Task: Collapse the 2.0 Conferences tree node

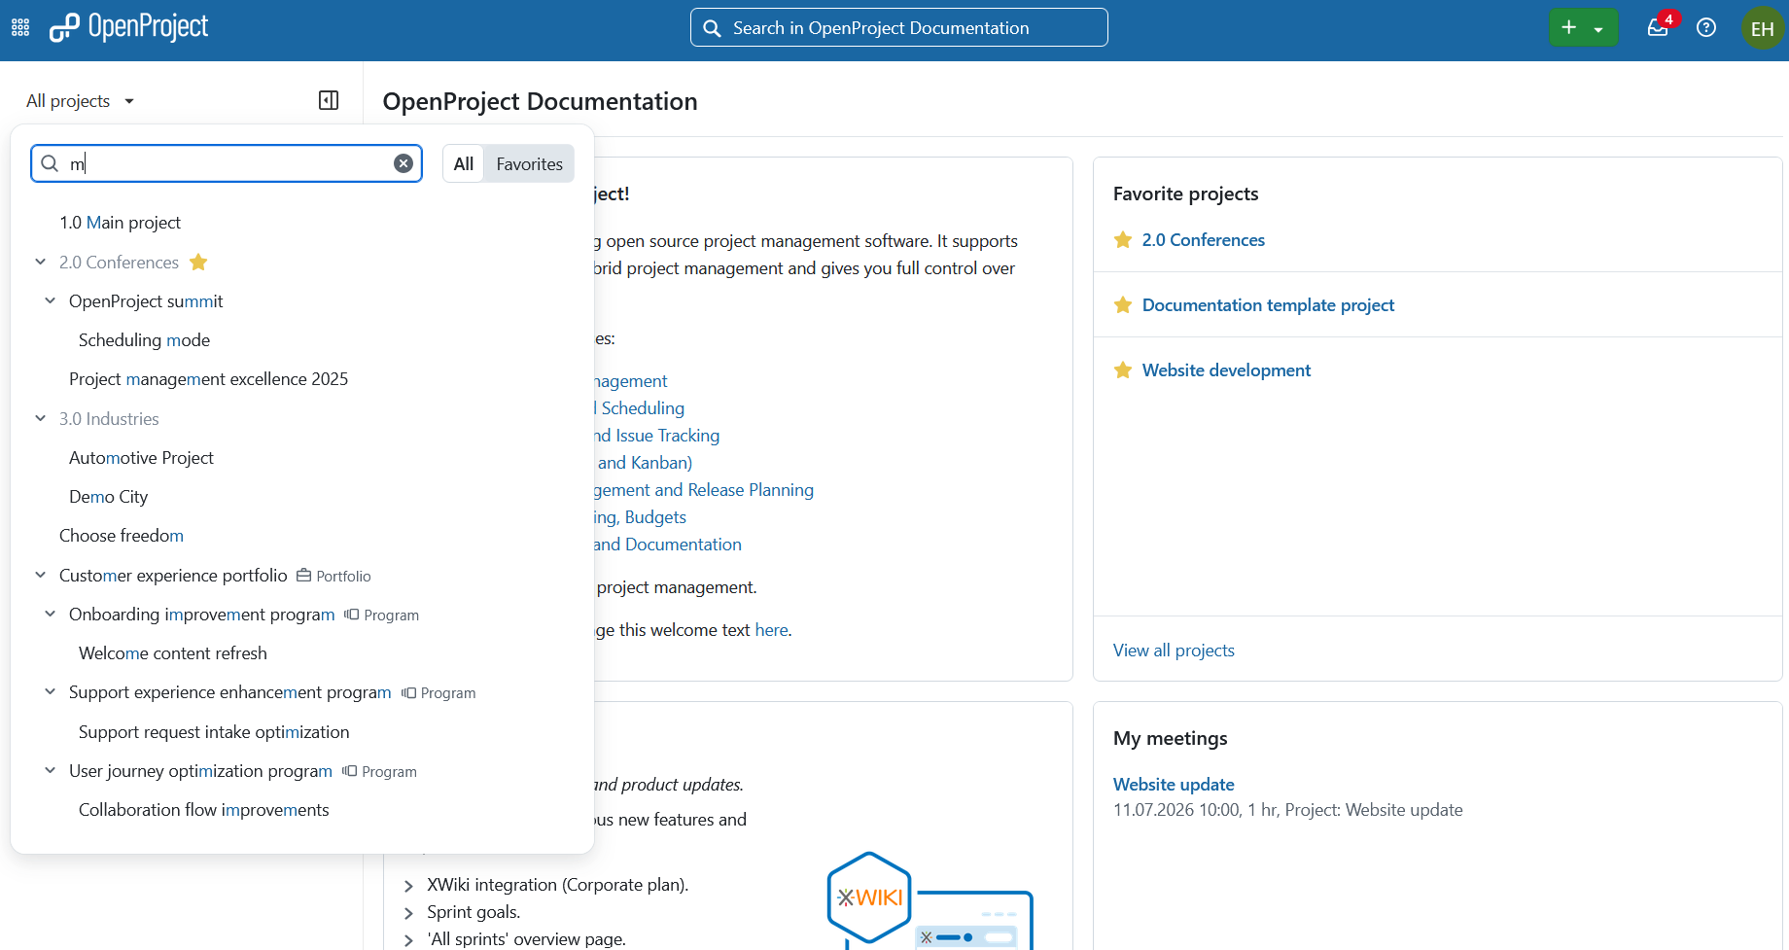Action: 40,262
